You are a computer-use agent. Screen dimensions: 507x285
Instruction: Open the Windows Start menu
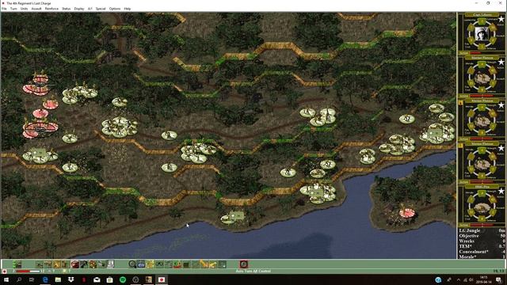(6, 279)
